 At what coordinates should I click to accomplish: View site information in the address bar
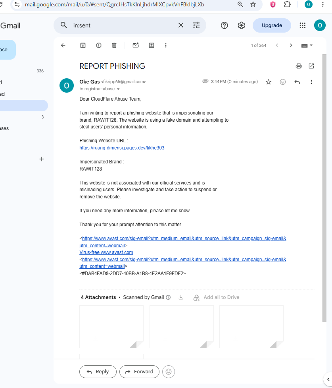point(17,4)
